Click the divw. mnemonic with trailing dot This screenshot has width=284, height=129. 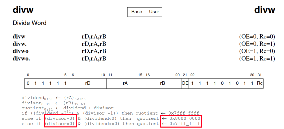[20, 44]
